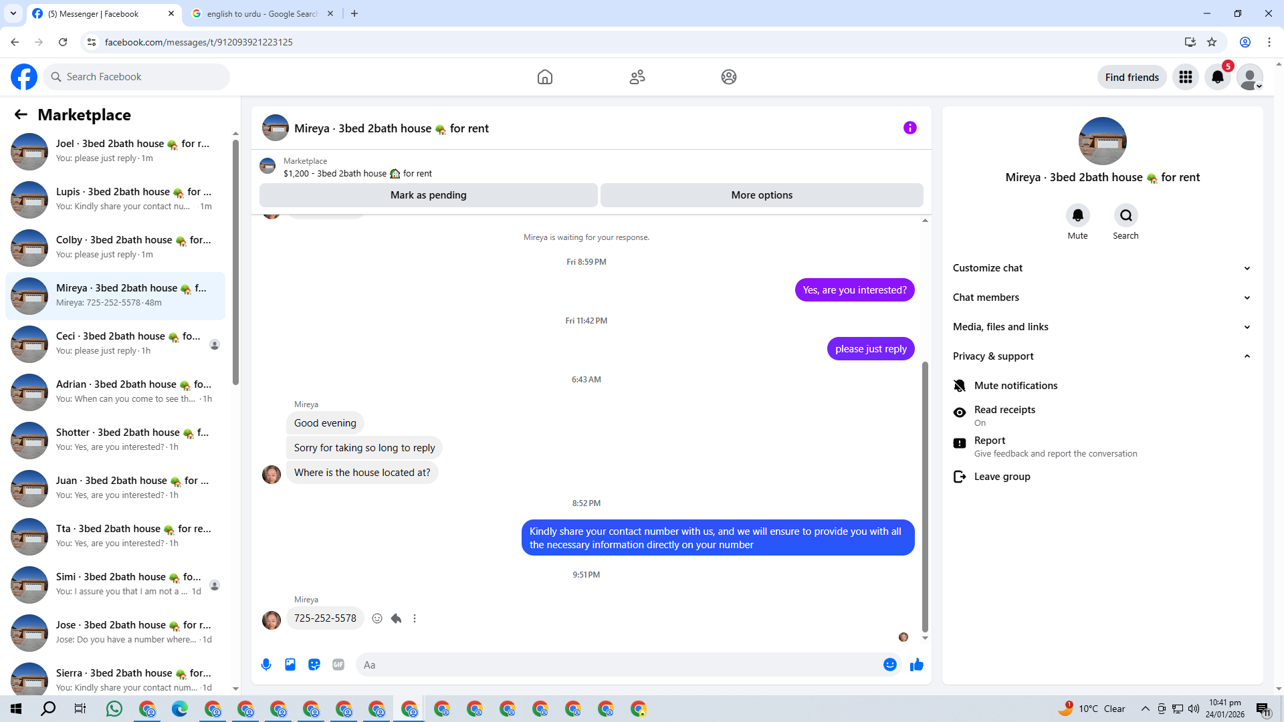Open the attach photo icon
The width and height of the screenshot is (1284, 722).
click(x=290, y=665)
